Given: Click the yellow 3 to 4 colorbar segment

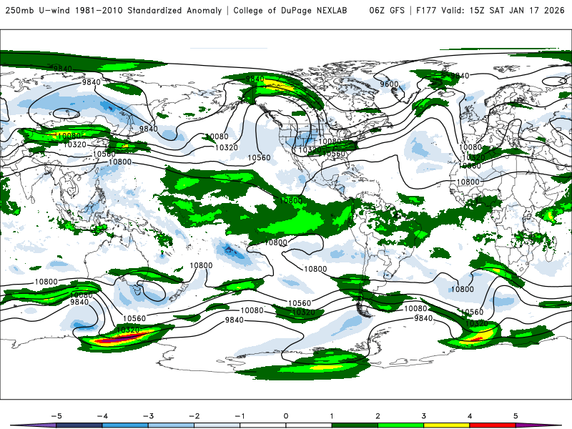Looking at the screenshot, I should tap(446, 425).
